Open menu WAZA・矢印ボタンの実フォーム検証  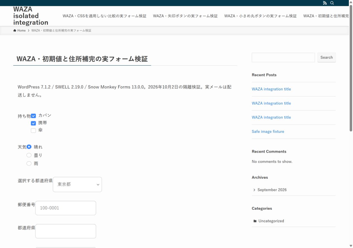[185, 16]
